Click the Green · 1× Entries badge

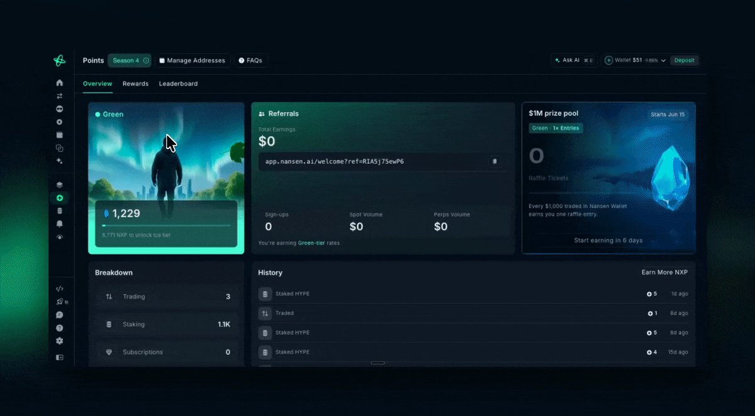point(556,128)
